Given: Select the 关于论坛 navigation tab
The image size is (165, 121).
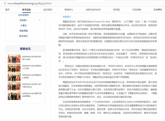Looking at the screenshot, I should 26,10.
